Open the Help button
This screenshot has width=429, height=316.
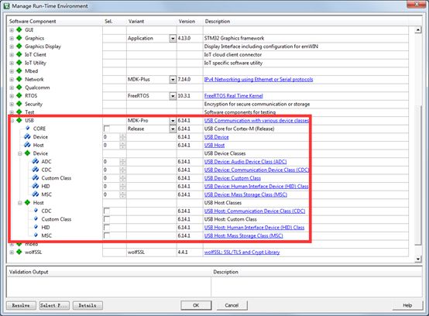[x=407, y=305]
